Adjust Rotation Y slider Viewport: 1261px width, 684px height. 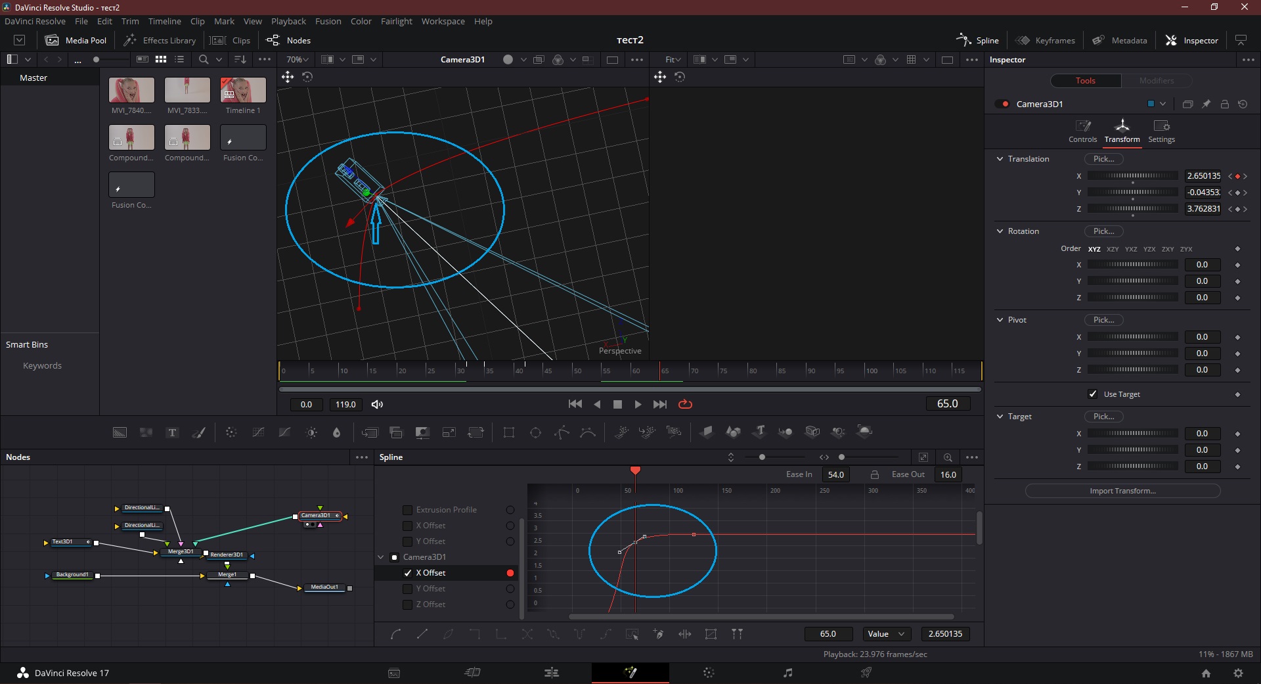click(1133, 281)
